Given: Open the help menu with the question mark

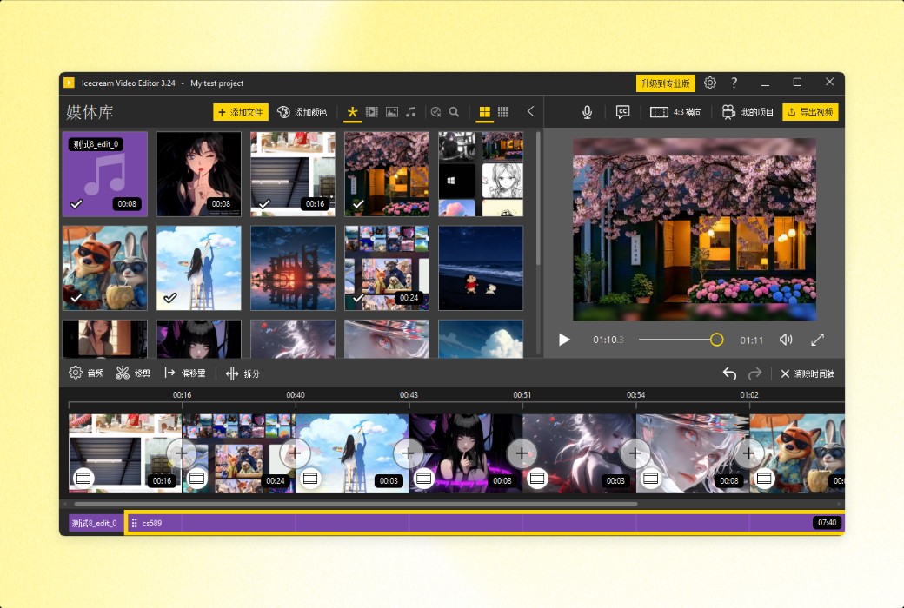Looking at the screenshot, I should pyautogui.click(x=734, y=82).
